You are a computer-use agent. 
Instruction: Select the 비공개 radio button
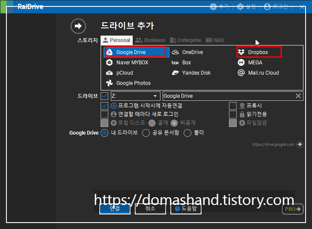click(174, 123)
